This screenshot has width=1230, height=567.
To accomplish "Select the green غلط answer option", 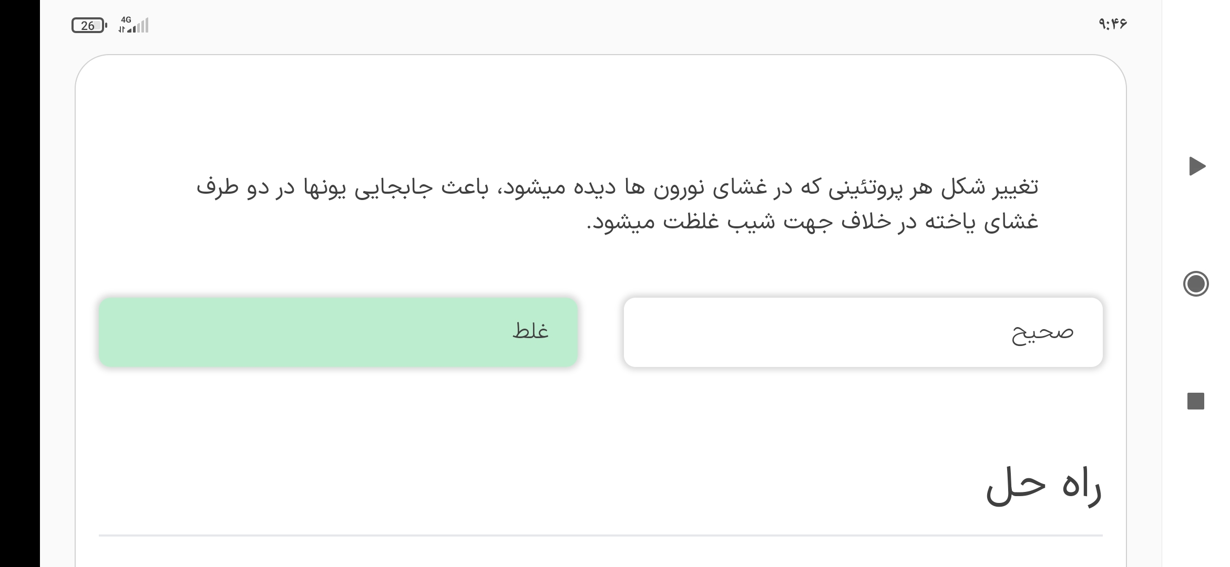I will pyautogui.click(x=338, y=332).
